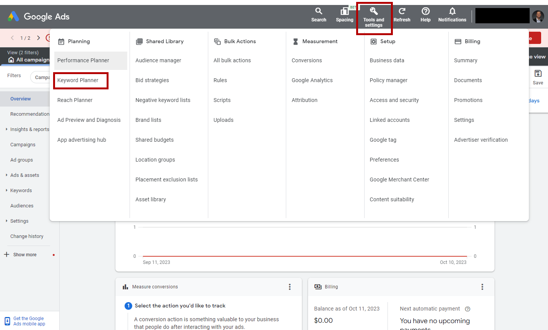
Task: Open the Notifications bell
Action: coord(452,15)
